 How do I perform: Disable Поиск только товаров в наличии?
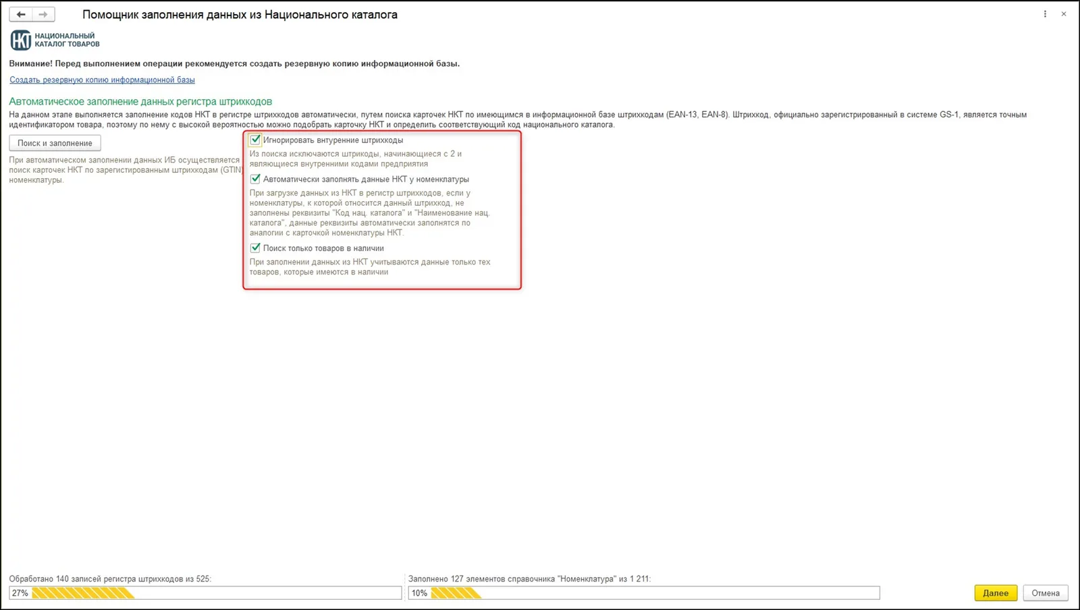point(255,248)
